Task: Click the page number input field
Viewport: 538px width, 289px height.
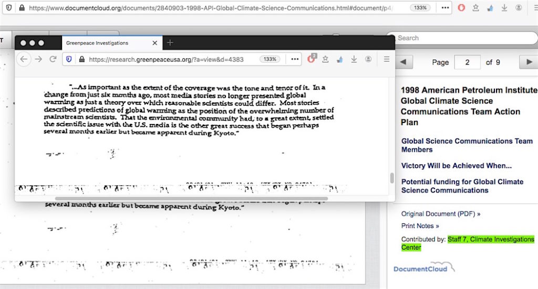Action: (x=467, y=62)
